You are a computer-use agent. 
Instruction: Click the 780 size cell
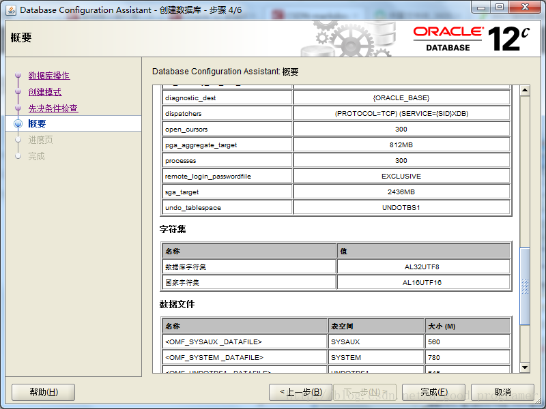(468, 357)
